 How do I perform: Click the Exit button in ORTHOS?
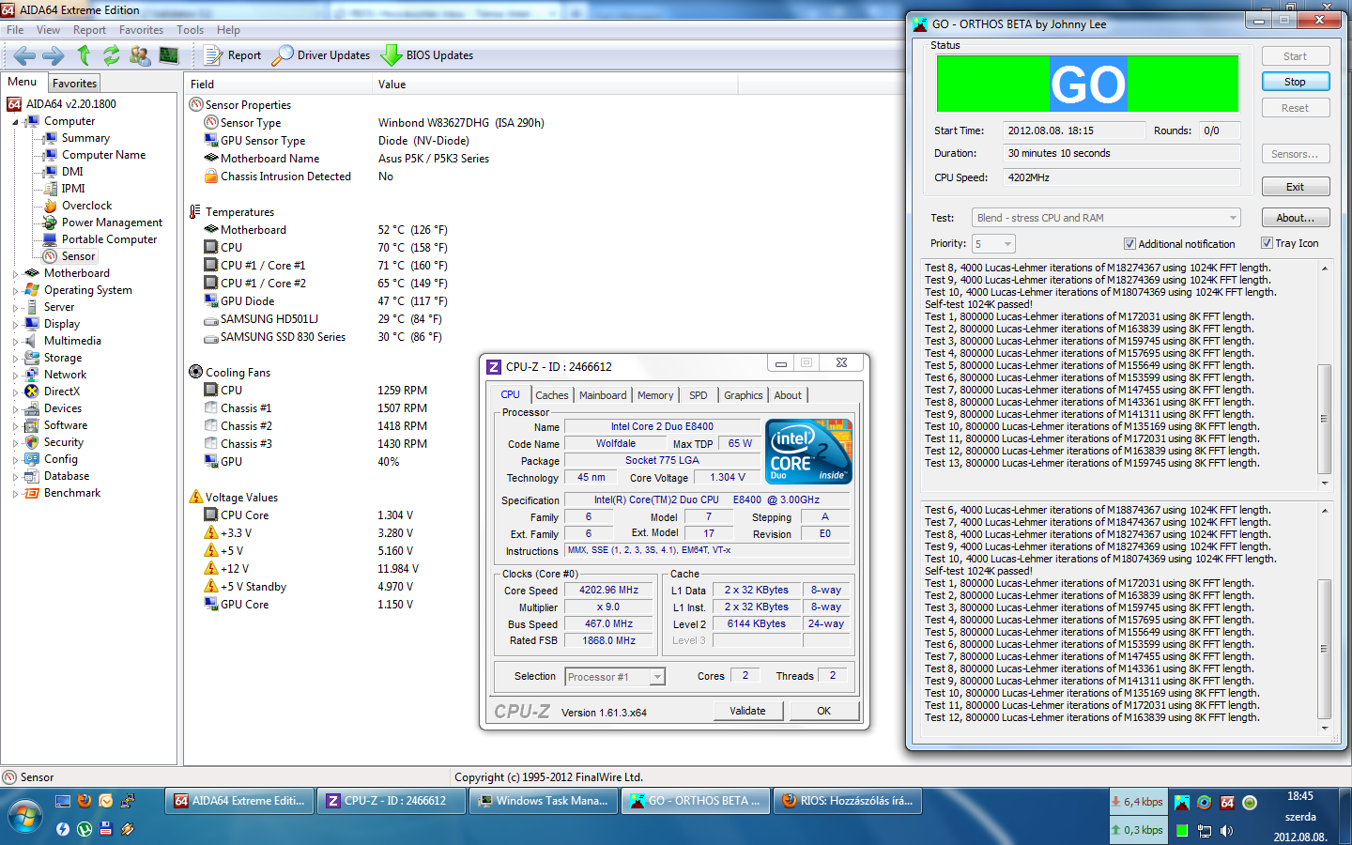[1296, 187]
